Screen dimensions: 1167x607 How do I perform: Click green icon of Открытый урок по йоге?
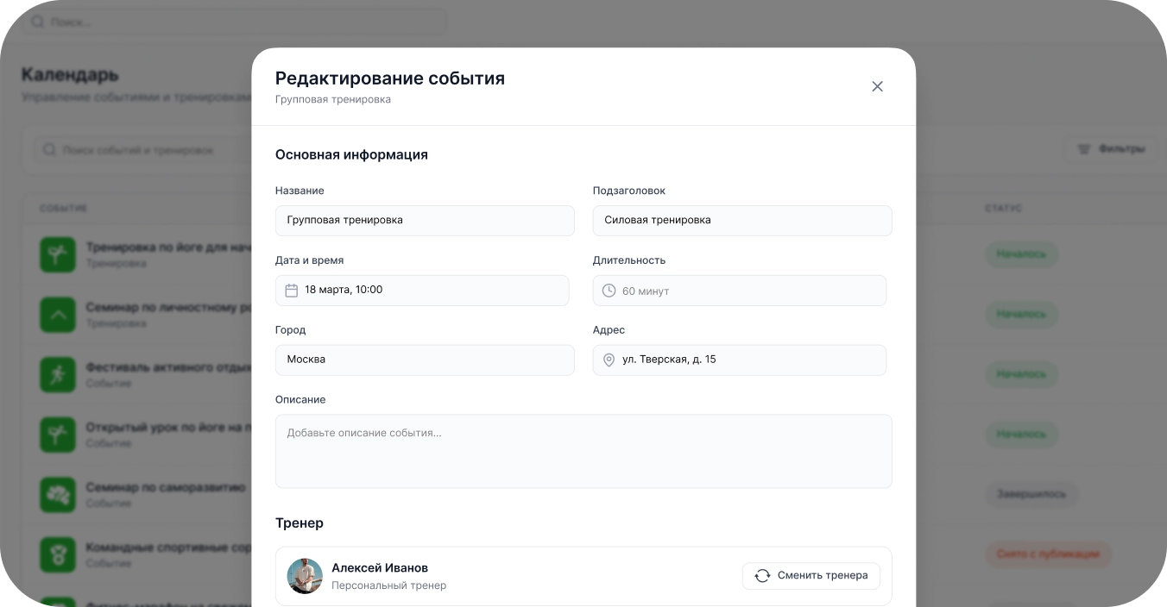[x=58, y=435]
